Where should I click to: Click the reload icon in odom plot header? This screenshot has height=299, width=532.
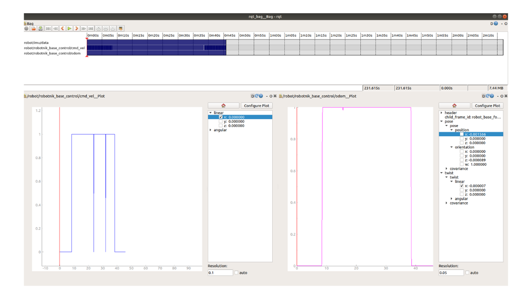pos(488,96)
